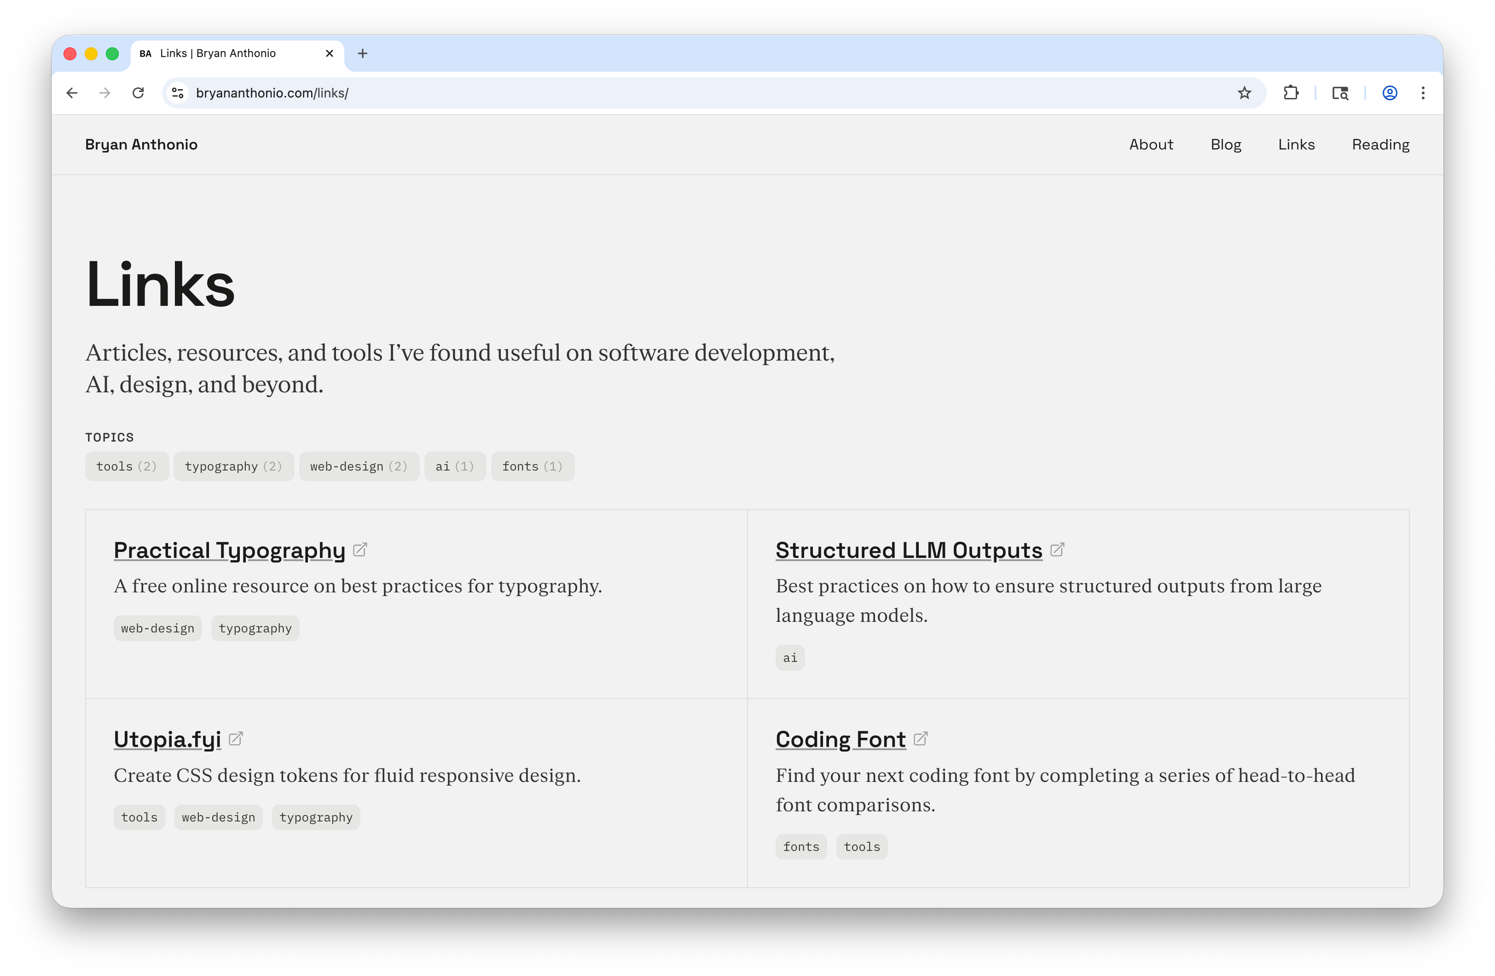Reload the page
The image size is (1495, 976).
point(139,93)
